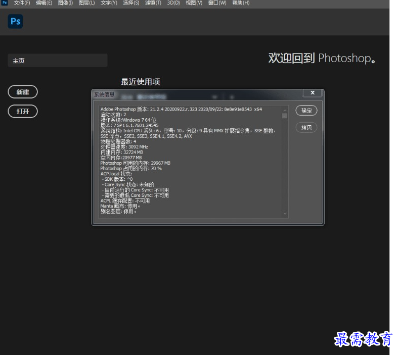Click the 欢迎回到 Photoshop heading
This screenshot has height=355, width=397.
click(322, 59)
